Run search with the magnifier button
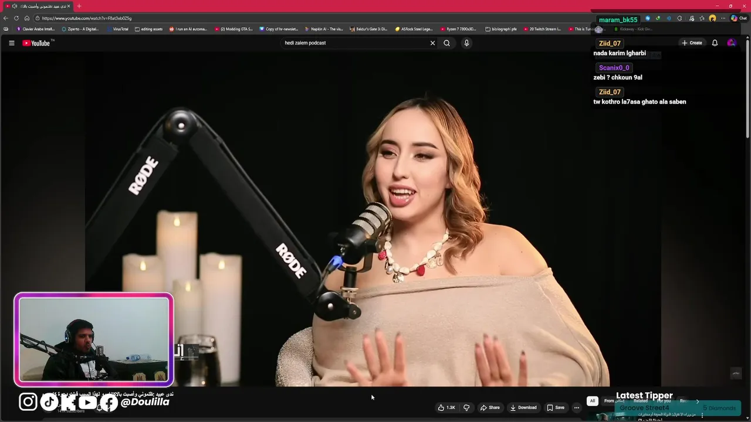The height and width of the screenshot is (422, 751). pyautogui.click(x=446, y=43)
